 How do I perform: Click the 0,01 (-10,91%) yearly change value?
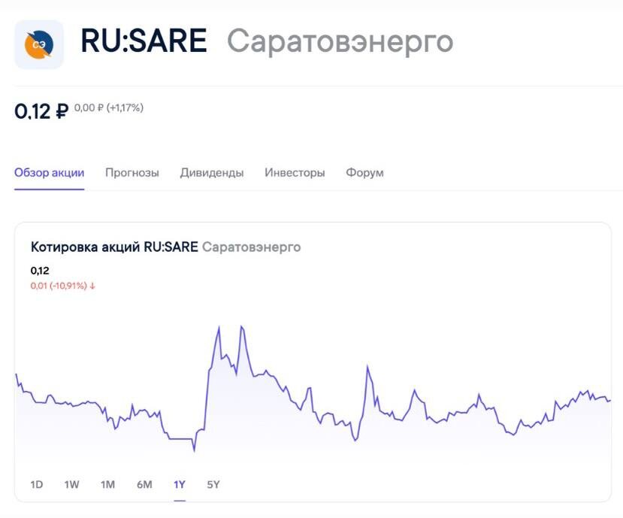pyautogui.click(x=63, y=286)
